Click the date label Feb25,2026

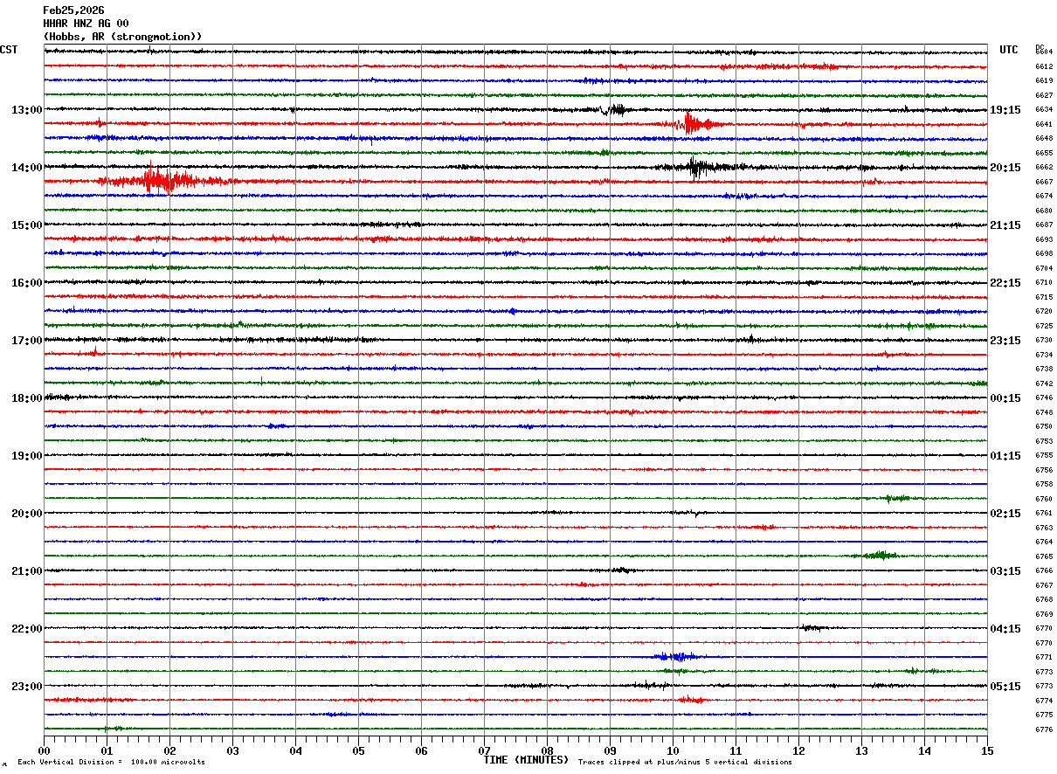(73, 10)
